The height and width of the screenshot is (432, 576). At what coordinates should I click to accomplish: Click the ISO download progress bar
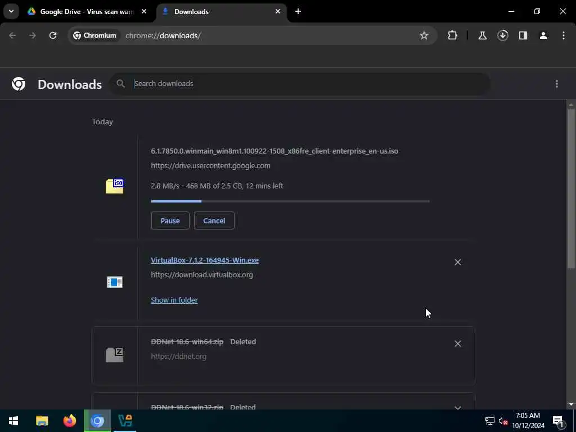pyautogui.click(x=290, y=201)
